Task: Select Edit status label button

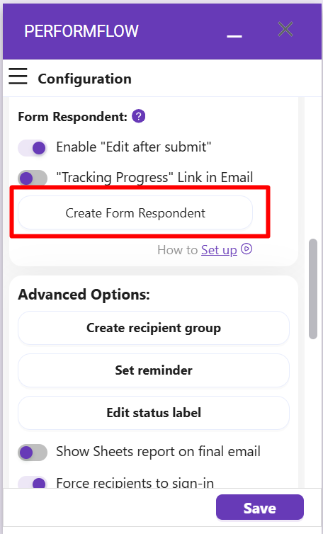Action: [154, 413]
